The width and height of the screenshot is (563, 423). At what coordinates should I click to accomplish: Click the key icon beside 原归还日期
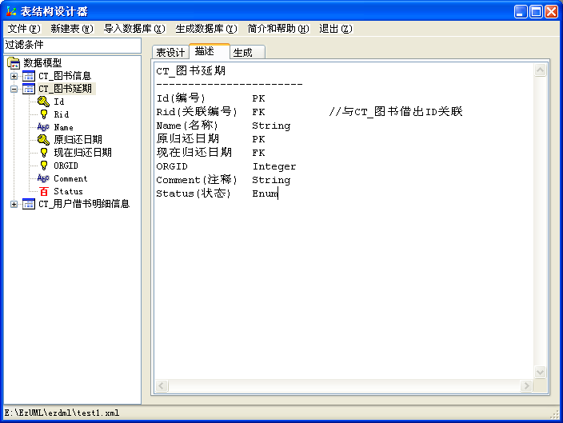click(43, 140)
